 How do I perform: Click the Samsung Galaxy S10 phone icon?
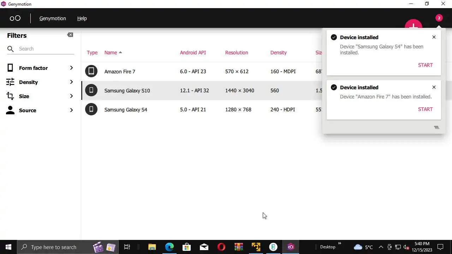tap(91, 90)
